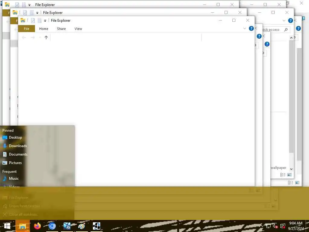
Task: Launch the Chromium browser from the taskbar
Action: coord(52,226)
